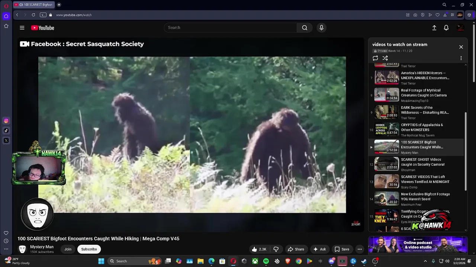The height and width of the screenshot is (267, 476).
Task: Click the YouTube search magnifier button
Action: (x=305, y=27)
